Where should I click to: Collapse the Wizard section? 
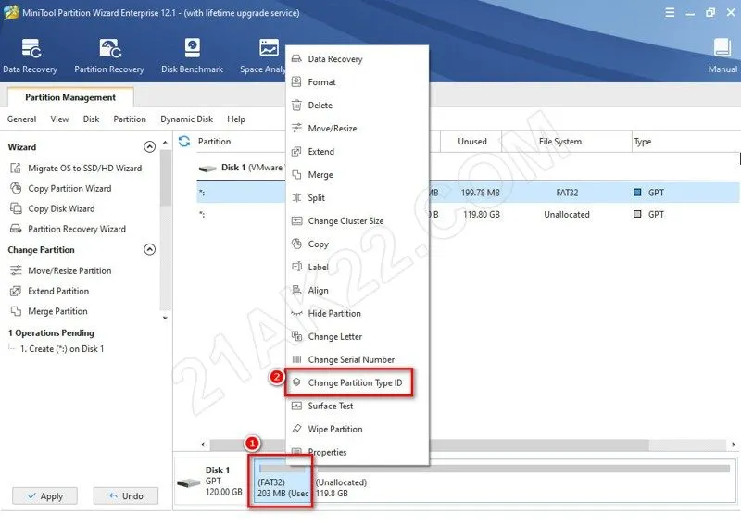[x=150, y=147]
